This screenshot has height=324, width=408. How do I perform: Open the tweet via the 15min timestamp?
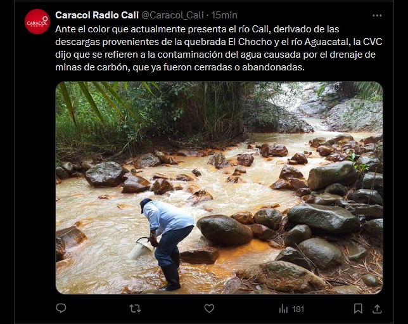coord(224,15)
